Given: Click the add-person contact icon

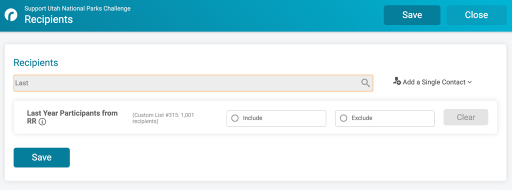Looking at the screenshot, I should coord(396,81).
